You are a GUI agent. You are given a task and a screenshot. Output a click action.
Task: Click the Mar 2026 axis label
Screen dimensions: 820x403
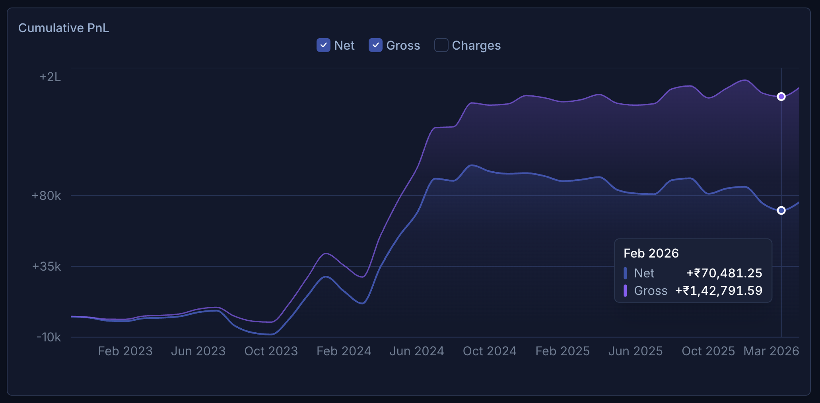[x=772, y=351]
